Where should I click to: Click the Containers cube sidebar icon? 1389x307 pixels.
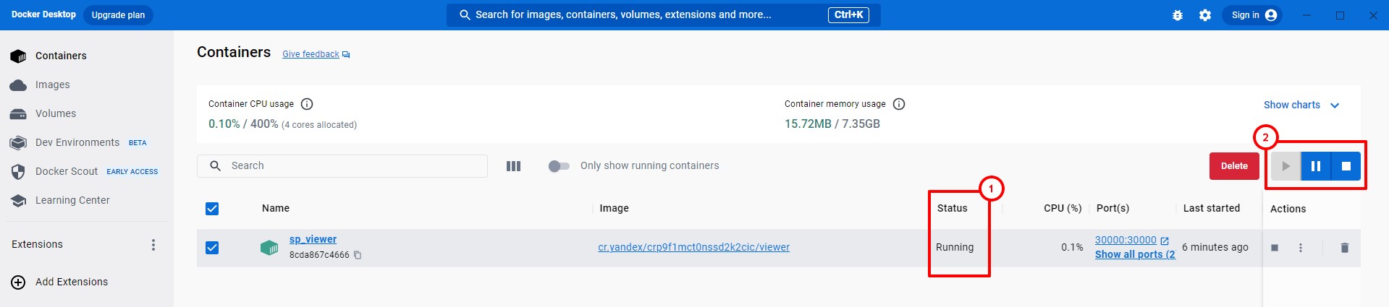pyautogui.click(x=18, y=56)
